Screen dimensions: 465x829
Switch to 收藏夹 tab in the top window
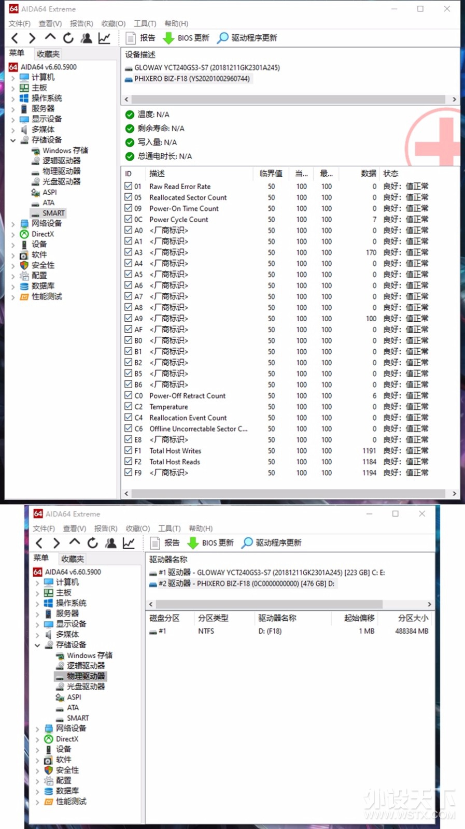coord(48,54)
